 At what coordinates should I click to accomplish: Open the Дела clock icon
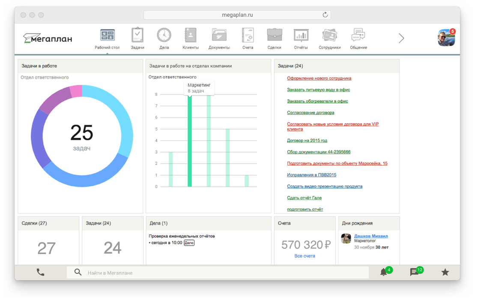pyautogui.click(x=164, y=35)
